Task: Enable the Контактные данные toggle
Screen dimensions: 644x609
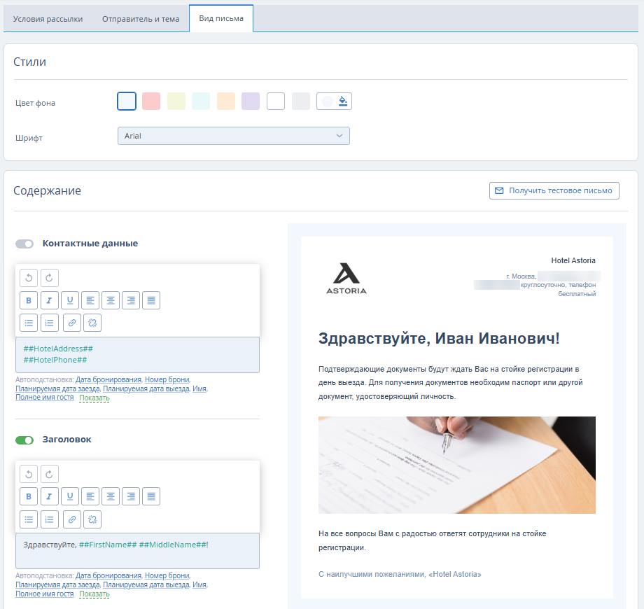Action: [24, 244]
